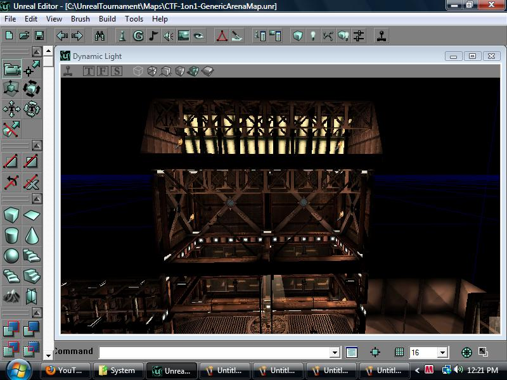Switch to the System window in the taskbar

click(119, 370)
